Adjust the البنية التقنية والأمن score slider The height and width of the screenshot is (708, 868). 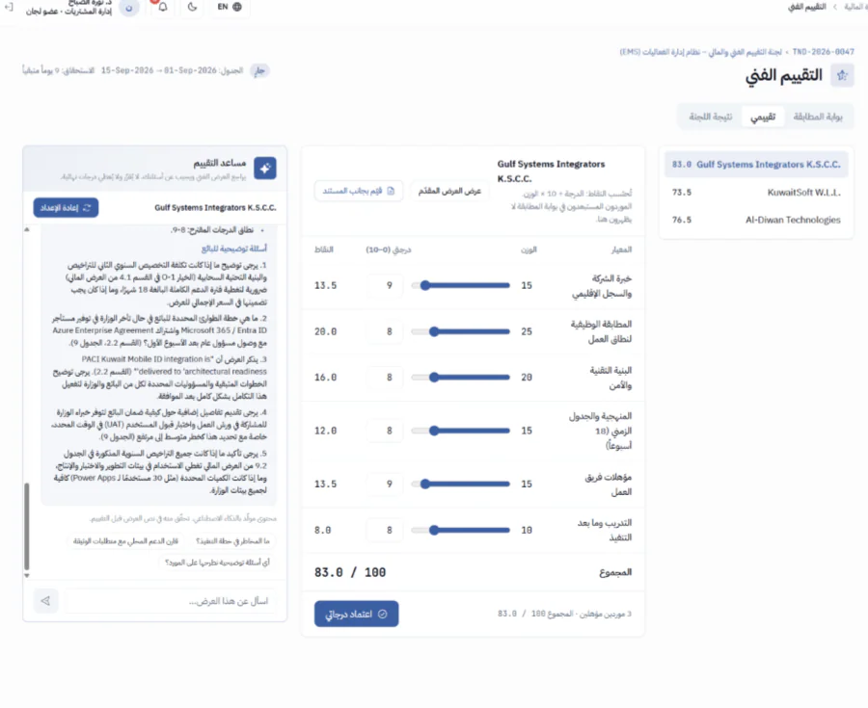tap(461, 378)
